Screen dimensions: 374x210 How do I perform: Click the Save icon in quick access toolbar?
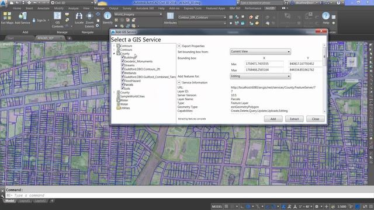pos(23,3)
